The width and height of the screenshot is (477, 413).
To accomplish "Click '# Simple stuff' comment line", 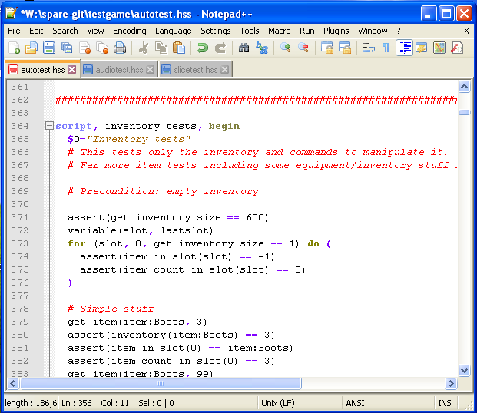I will coord(111,309).
